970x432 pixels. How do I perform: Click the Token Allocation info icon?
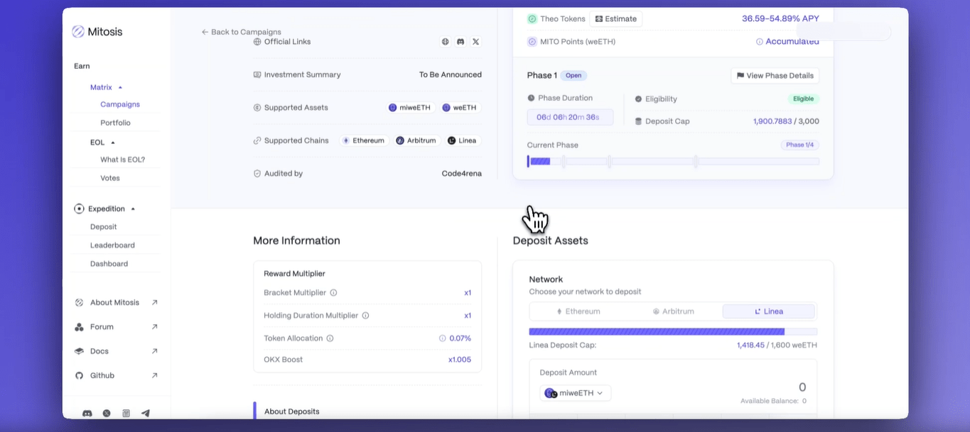coord(330,338)
